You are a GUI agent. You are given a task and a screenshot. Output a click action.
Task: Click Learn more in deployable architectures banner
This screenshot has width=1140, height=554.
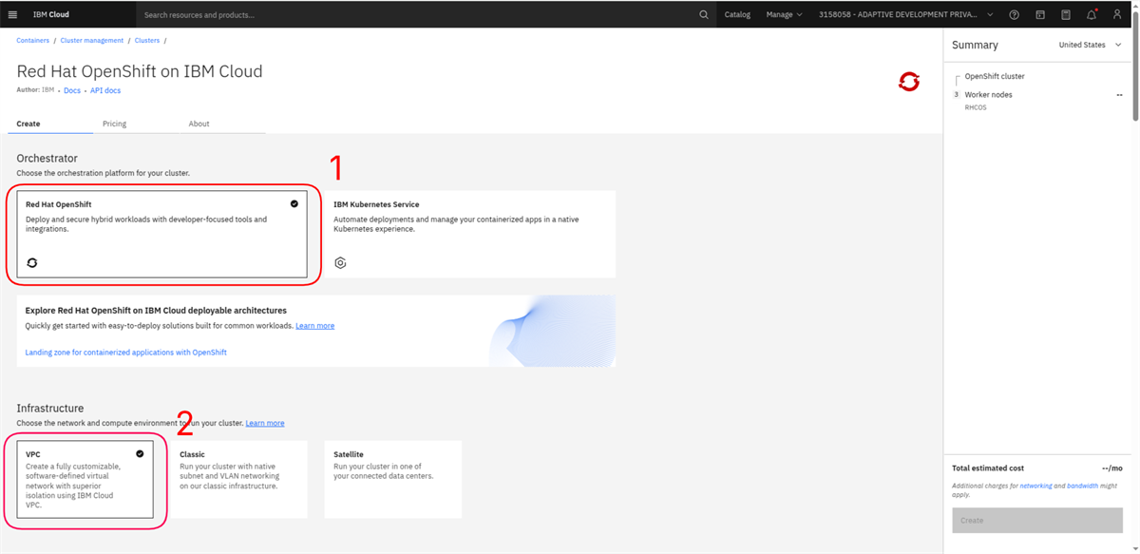pyautogui.click(x=314, y=326)
